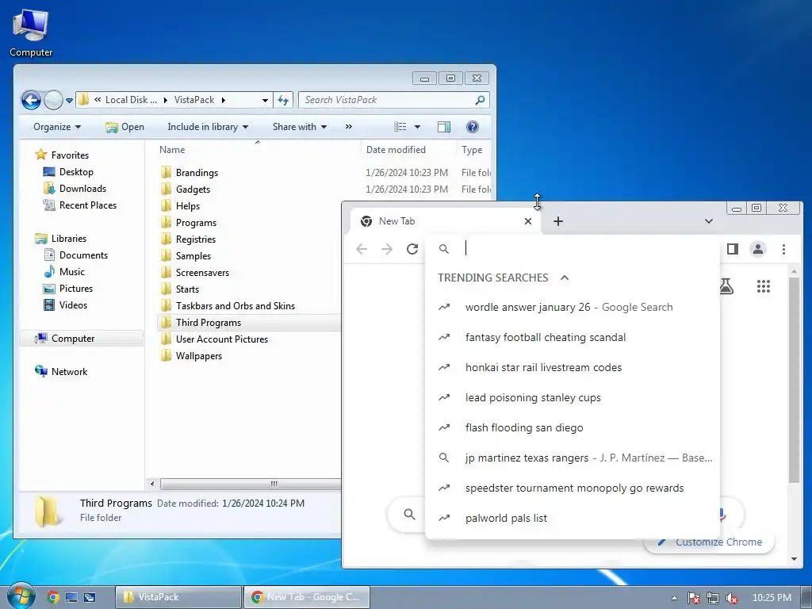Choose suggestion lead poisoning stanley cups
Viewport: 812px width, 609px height.
click(x=573, y=398)
